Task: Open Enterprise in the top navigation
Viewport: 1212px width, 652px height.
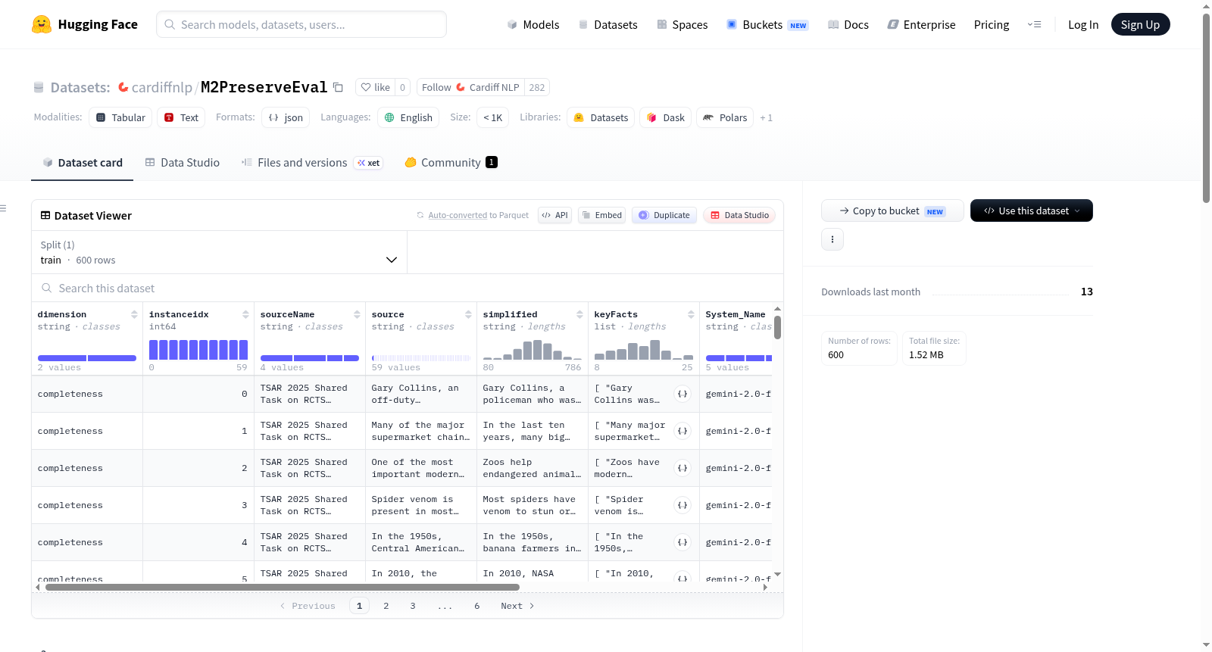Action: tap(921, 24)
